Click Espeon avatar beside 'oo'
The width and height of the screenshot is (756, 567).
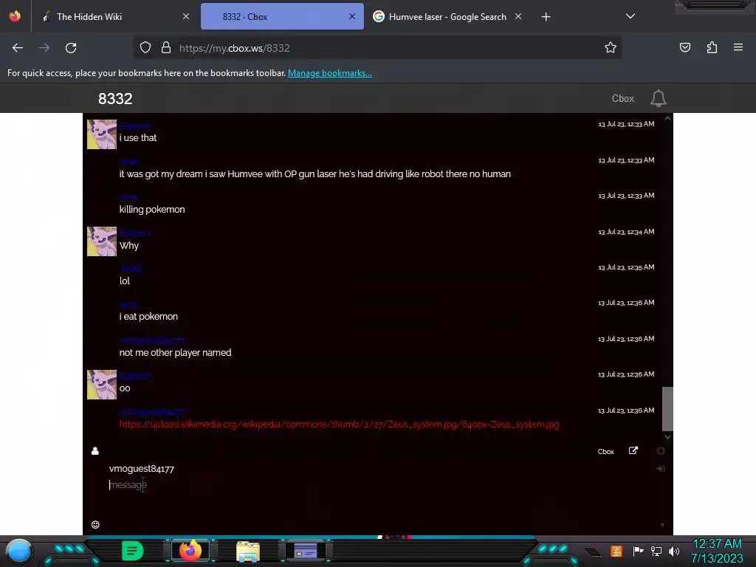click(x=102, y=384)
